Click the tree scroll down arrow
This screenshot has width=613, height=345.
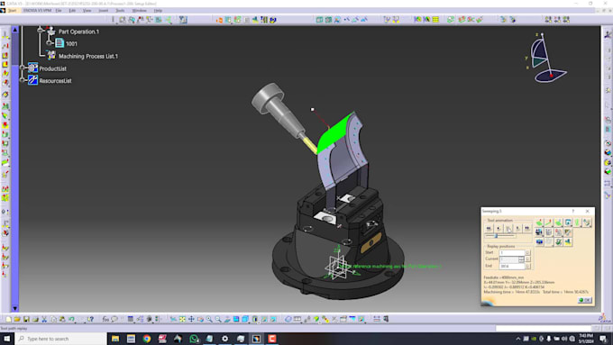coord(14,308)
